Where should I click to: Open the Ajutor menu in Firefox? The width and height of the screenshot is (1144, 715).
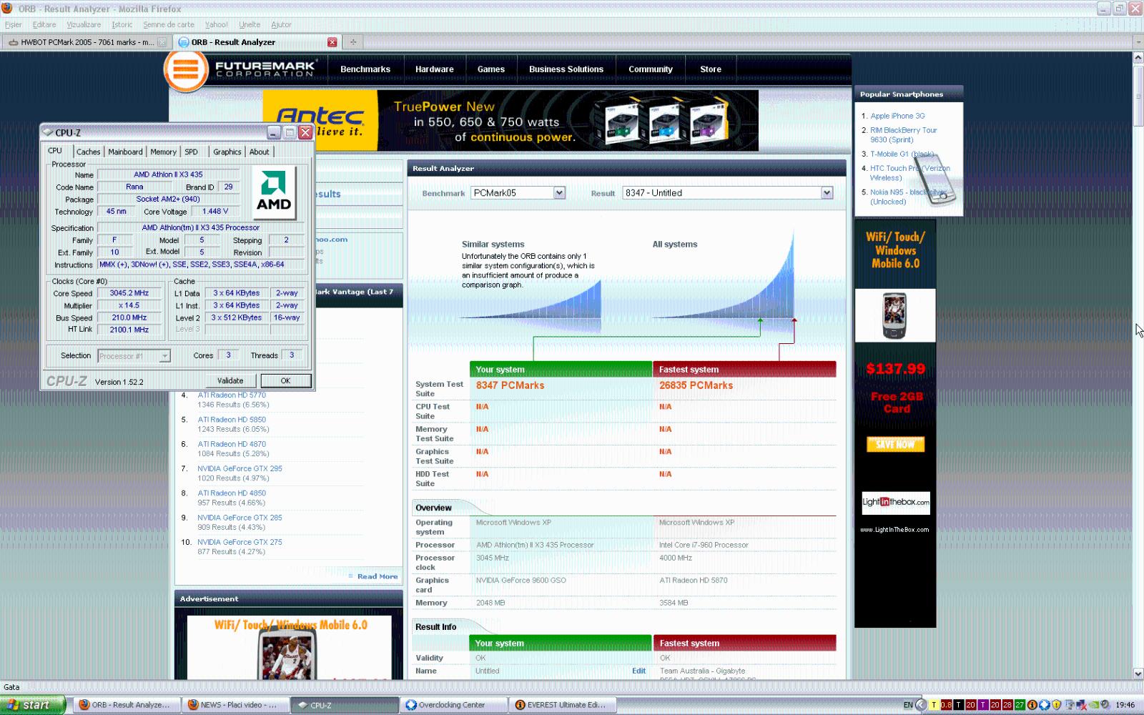point(281,24)
